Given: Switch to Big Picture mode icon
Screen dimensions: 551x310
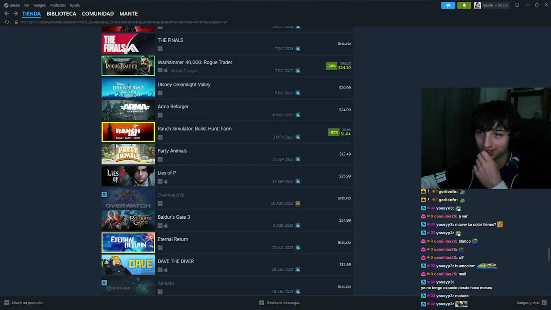Looking at the screenshot, I should [x=517, y=5].
